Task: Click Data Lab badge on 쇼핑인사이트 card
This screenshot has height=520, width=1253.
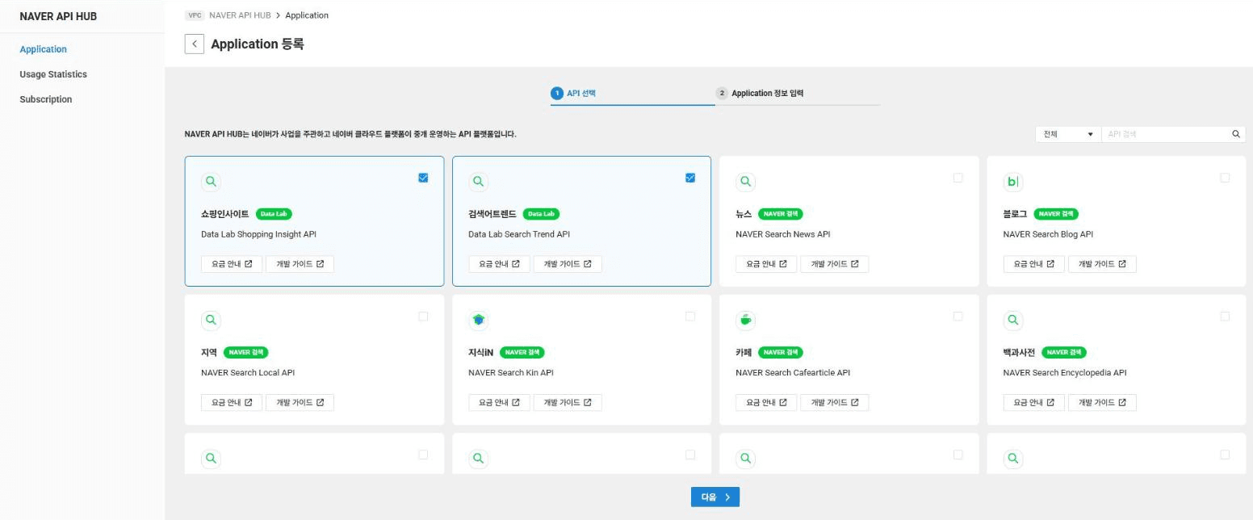Action: [274, 214]
